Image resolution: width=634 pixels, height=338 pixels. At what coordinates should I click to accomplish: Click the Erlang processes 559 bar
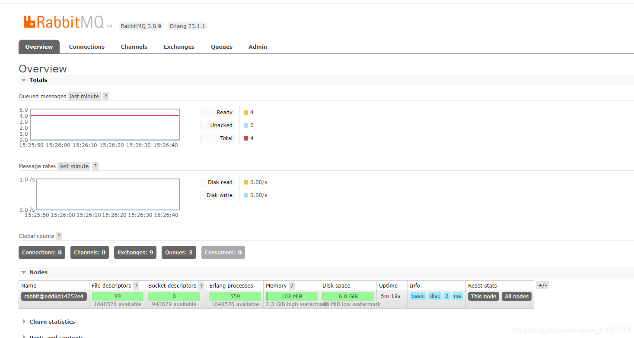(x=235, y=297)
